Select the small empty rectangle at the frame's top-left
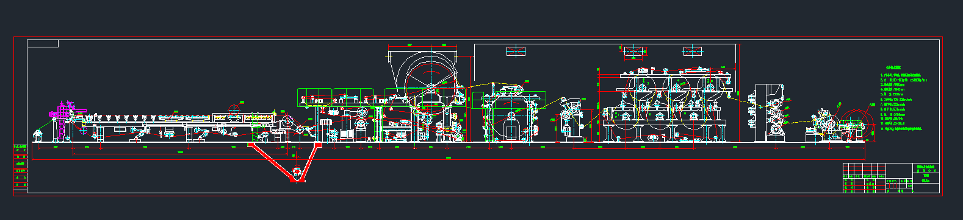 click(43, 44)
